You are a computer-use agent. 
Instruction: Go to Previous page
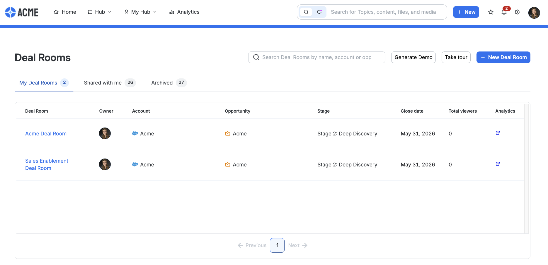(x=252, y=245)
